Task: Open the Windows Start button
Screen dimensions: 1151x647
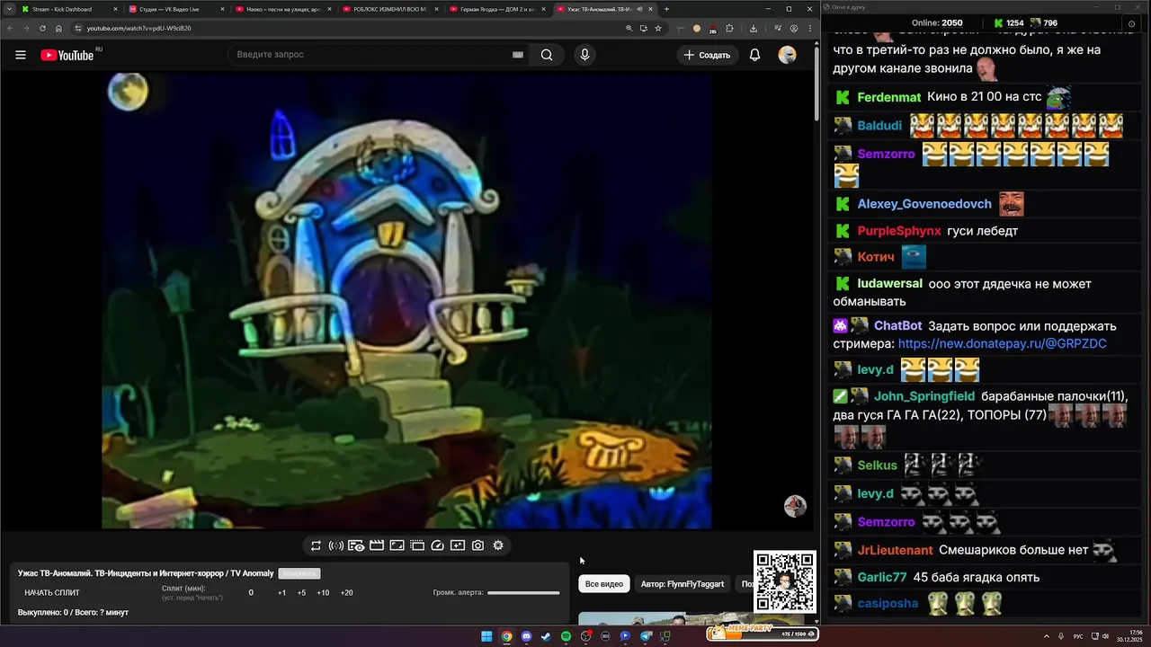Action: pyautogui.click(x=486, y=636)
